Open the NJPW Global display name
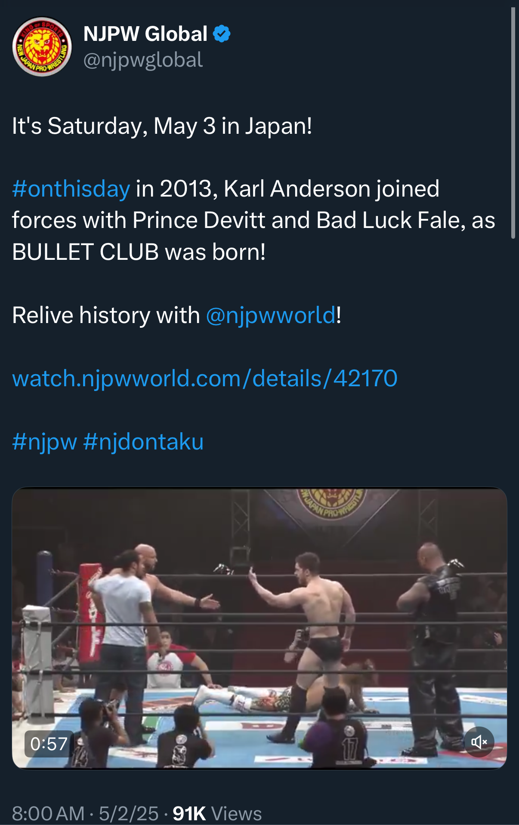Screen dimensions: 519x825 tap(145, 34)
